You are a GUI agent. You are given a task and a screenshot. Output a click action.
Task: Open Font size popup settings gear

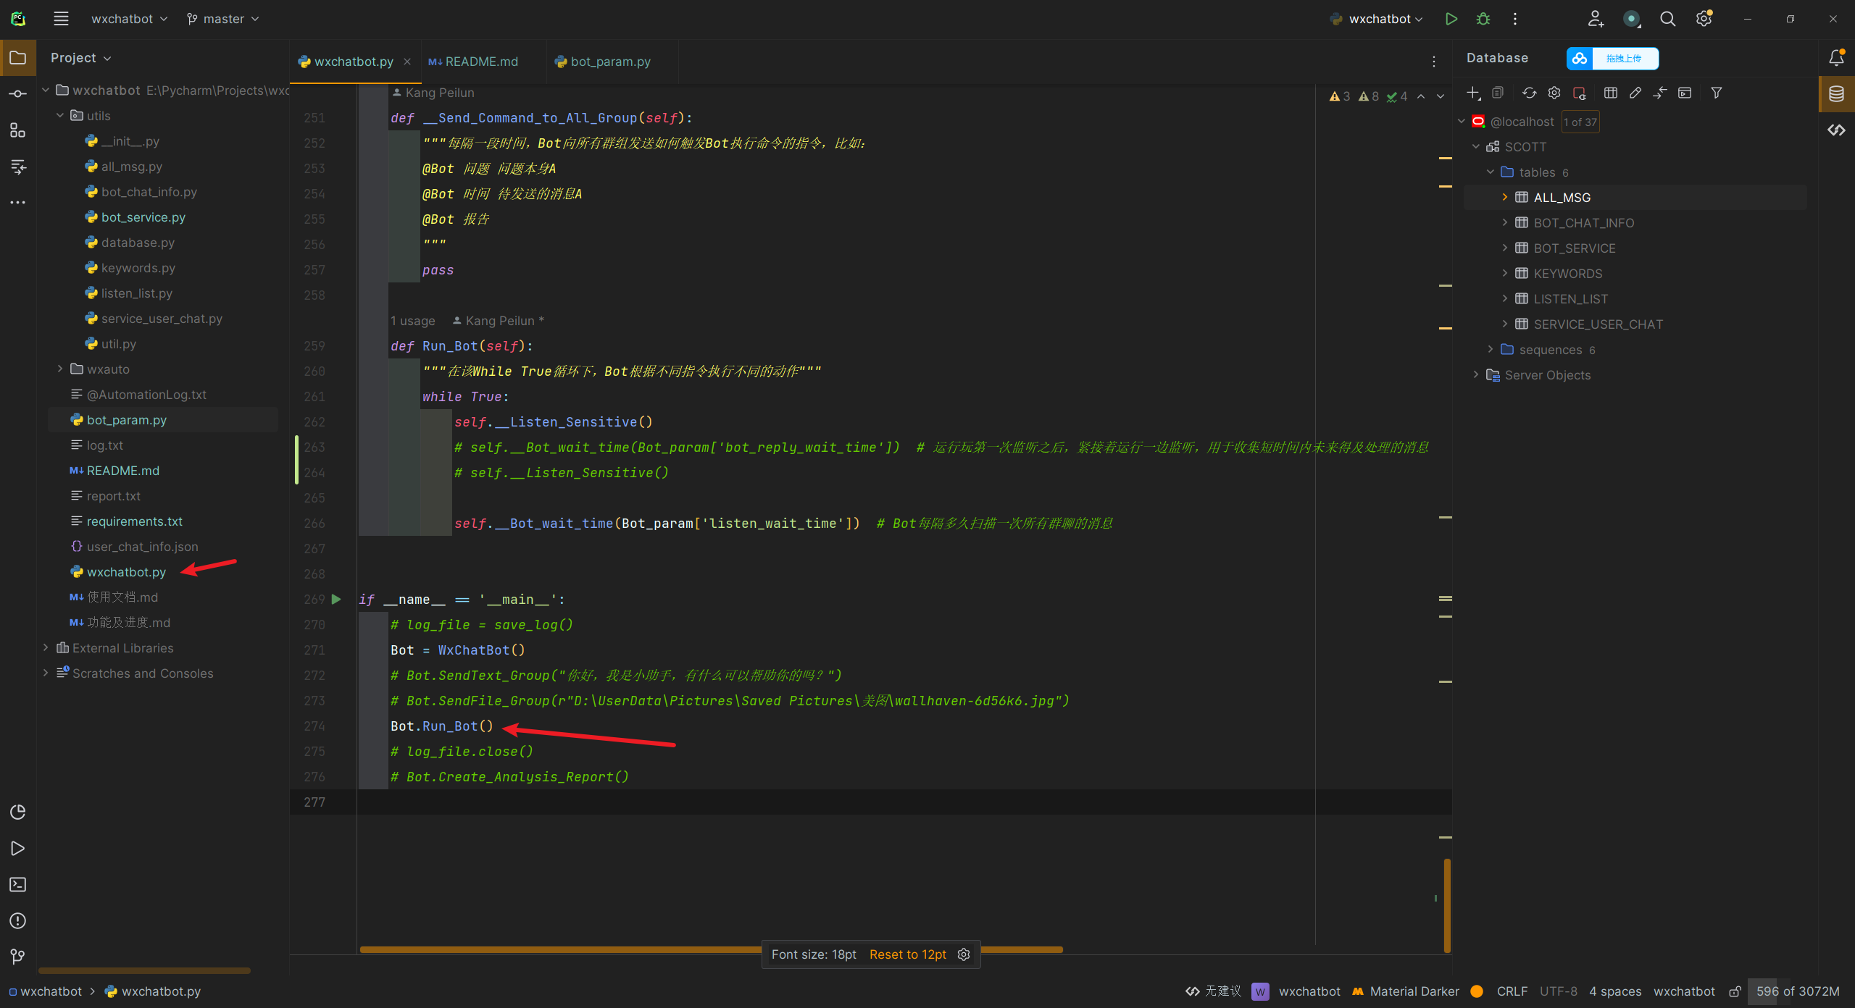[x=964, y=954]
